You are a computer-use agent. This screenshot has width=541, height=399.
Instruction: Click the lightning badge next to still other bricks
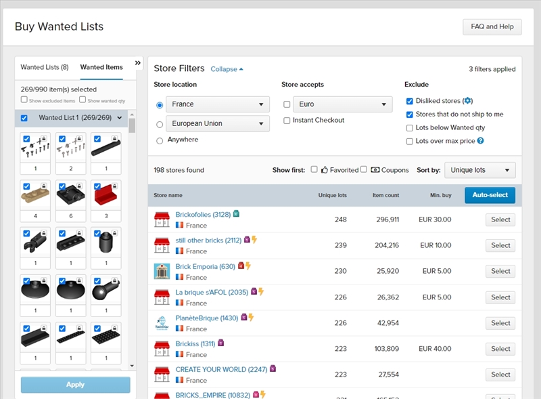click(254, 240)
